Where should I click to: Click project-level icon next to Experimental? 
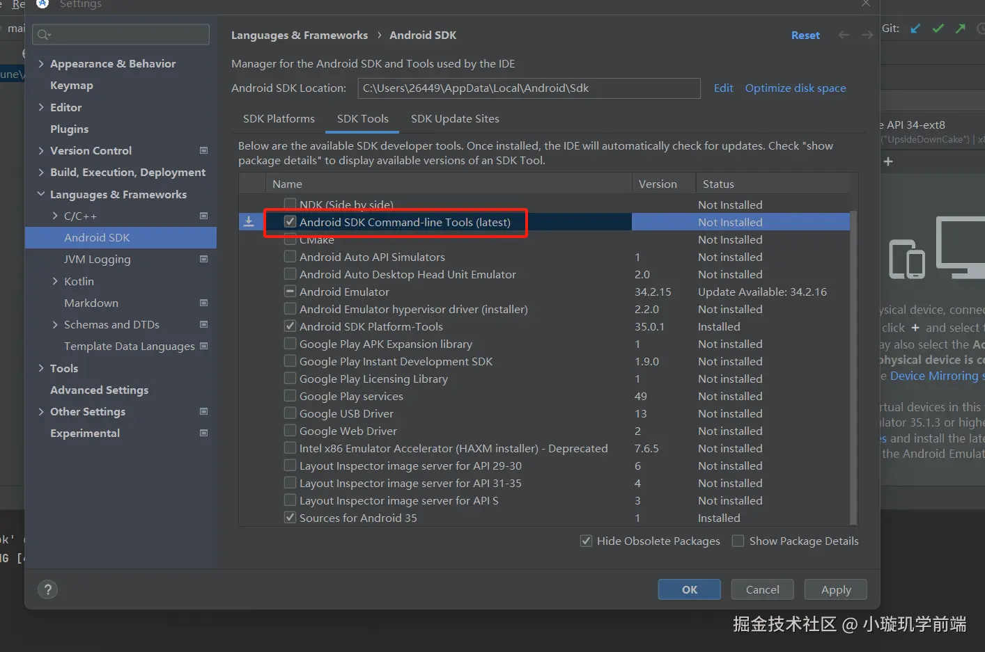point(204,433)
